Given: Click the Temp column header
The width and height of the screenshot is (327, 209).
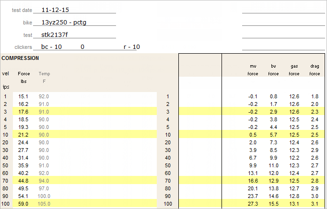Looking at the screenshot, I should [44, 74].
